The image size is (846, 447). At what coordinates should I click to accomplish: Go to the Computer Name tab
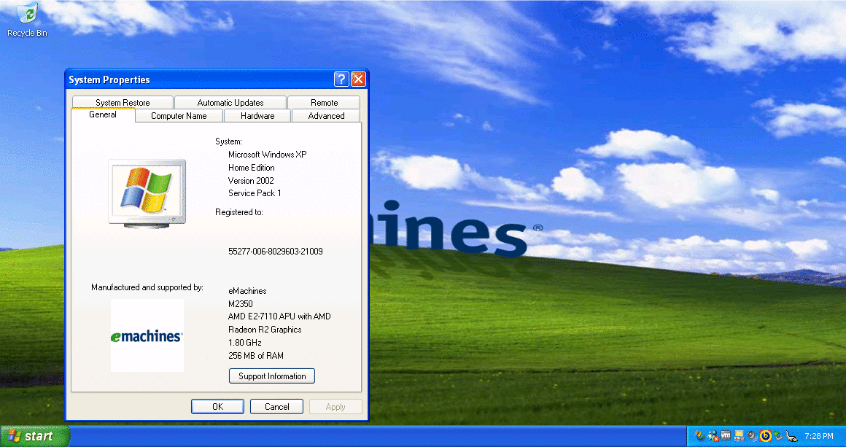[179, 116]
